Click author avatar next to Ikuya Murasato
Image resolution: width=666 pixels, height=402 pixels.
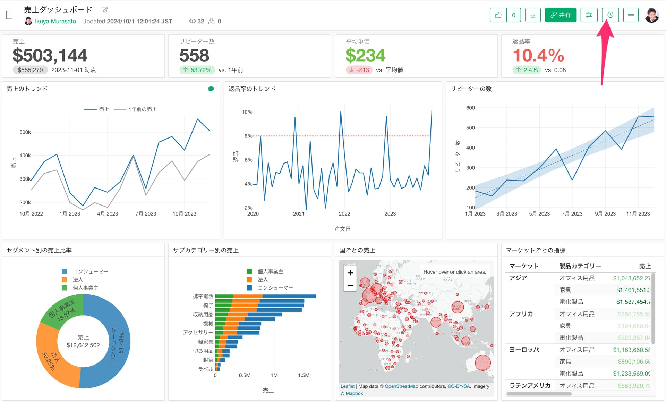point(28,21)
